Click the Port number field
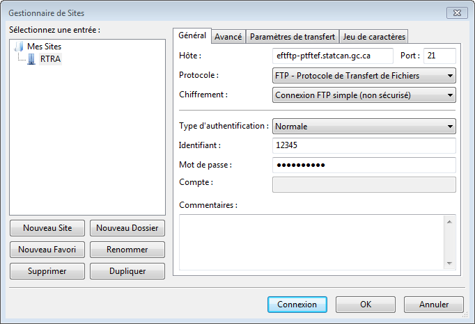The width and height of the screenshot is (475, 324). (439, 56)
